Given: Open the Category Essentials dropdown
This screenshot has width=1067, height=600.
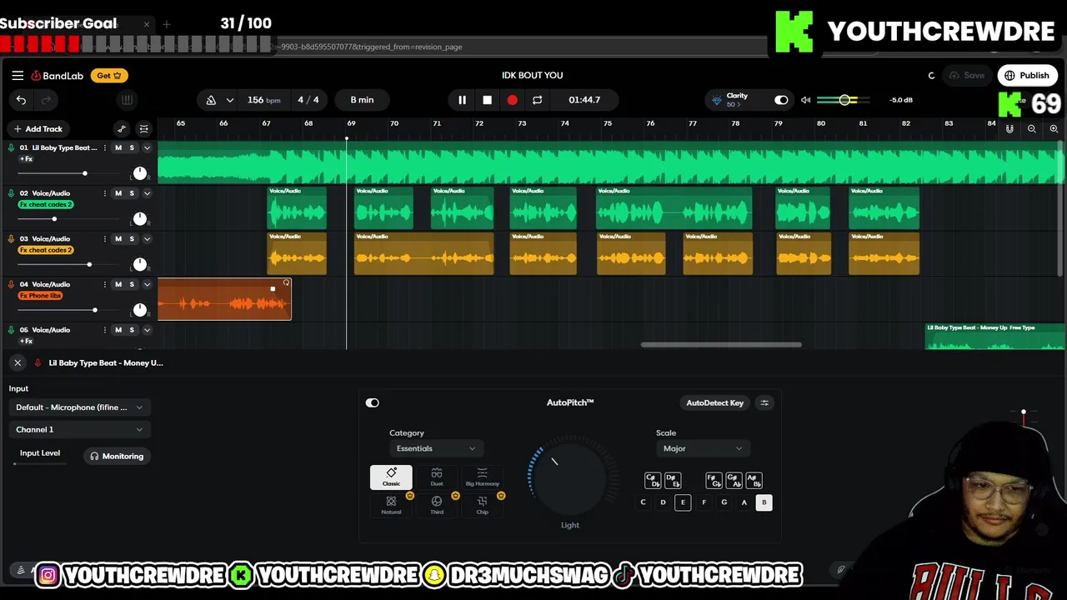Looking at the screenshot, I should (435, 448).
